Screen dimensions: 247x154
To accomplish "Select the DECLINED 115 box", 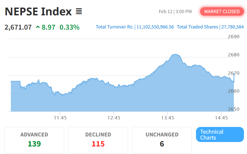I will tap(98, 140).
